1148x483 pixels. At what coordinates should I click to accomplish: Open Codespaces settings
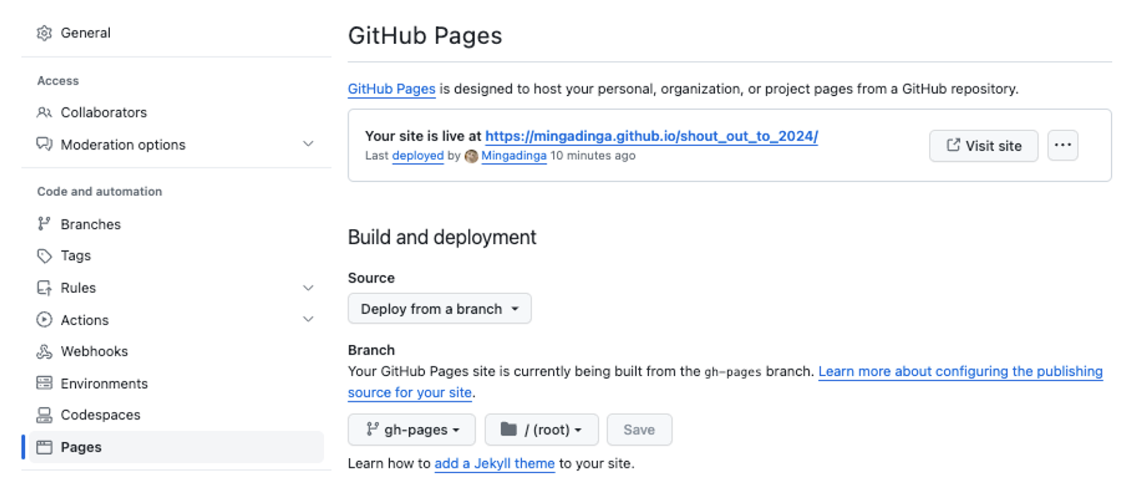click(100, 415)
